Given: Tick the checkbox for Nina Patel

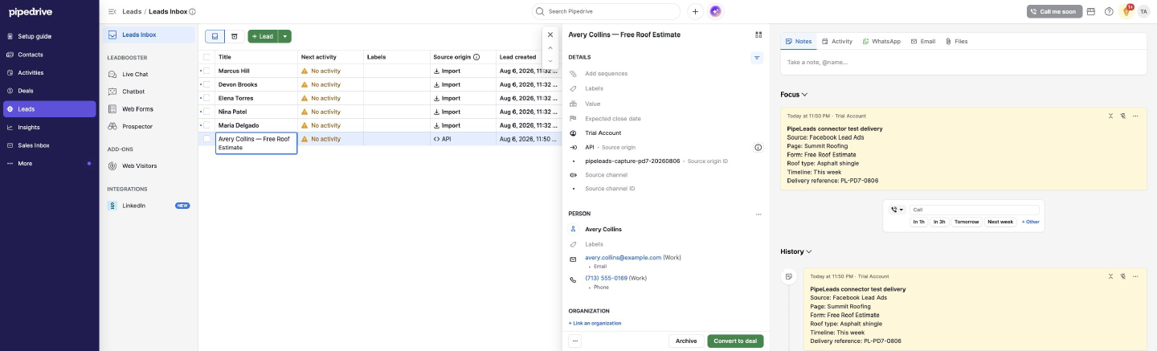Looking at the screenshot, I should click(206, 112).
